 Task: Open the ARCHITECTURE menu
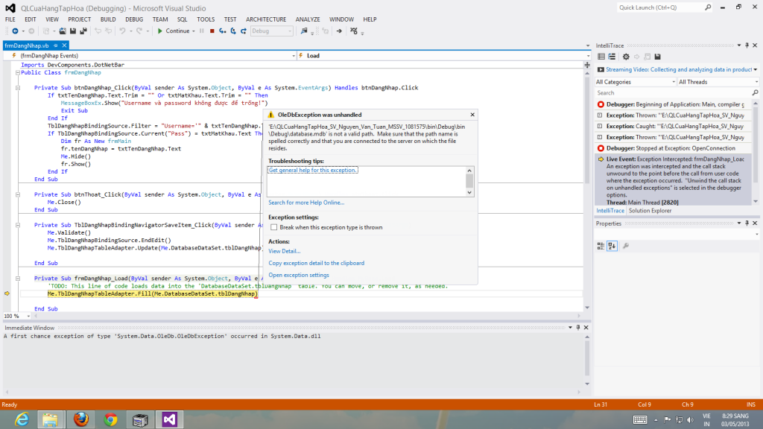click(x=266, y=19)
